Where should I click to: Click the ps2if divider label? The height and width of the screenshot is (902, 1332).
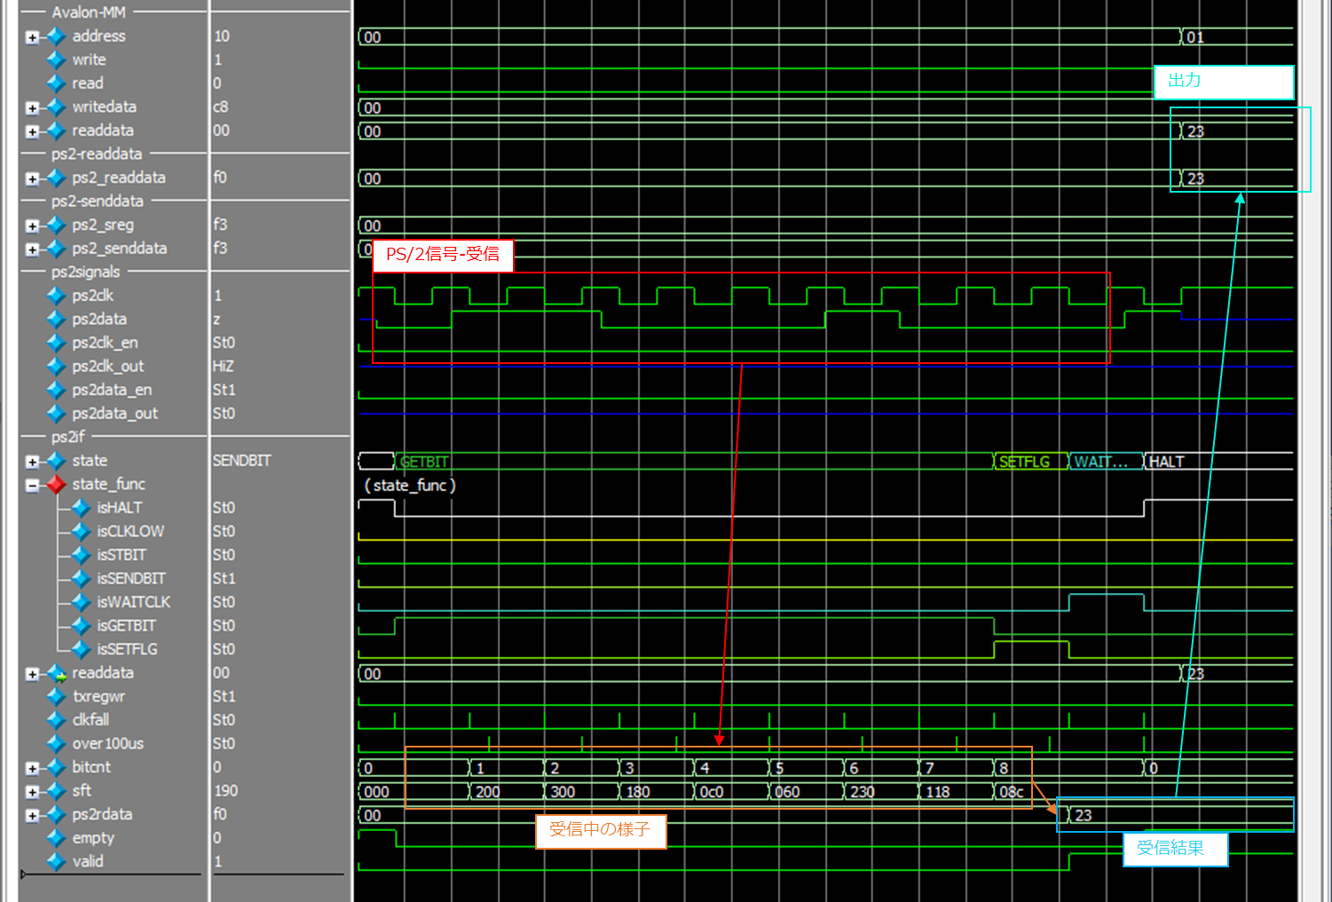point(67,436)
